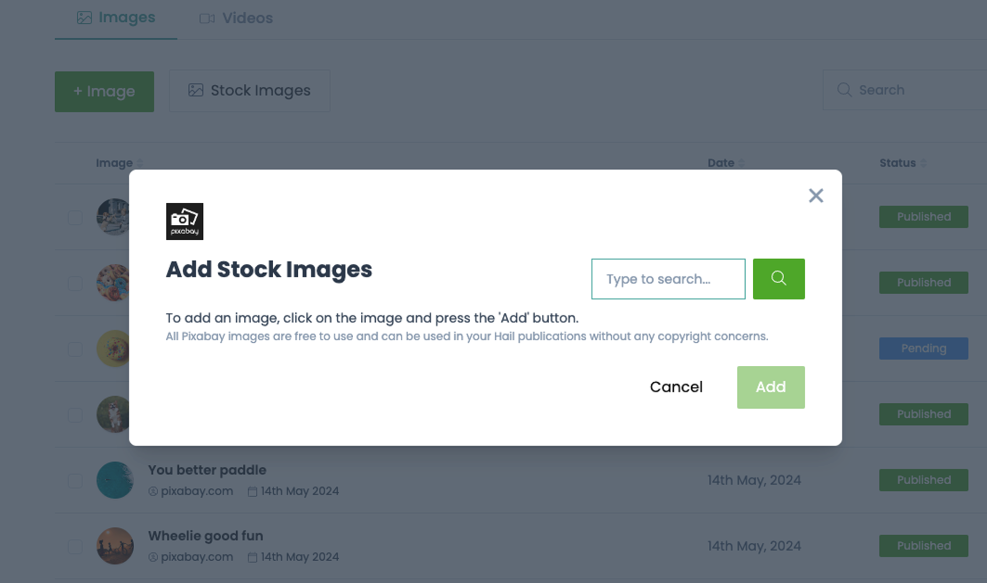The height and width of the screenshot is (583, 987).
Task: Type in the stock image search field
Action: pyautogui.click(x=668, y=279)
